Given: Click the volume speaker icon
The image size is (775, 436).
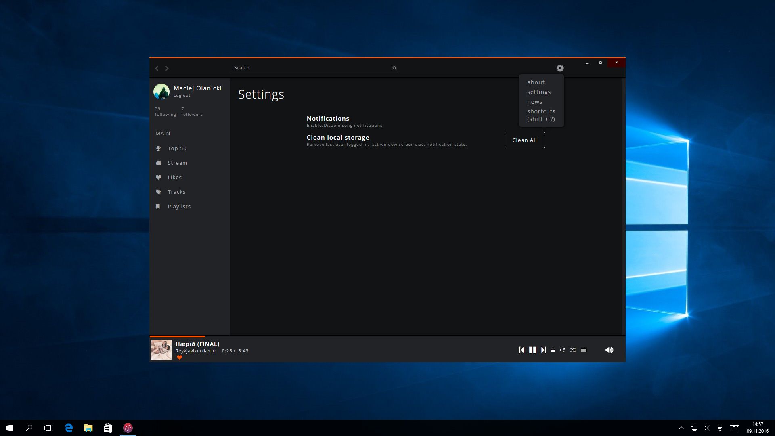Looking at the screenshot, I should [x=609, y=350].
